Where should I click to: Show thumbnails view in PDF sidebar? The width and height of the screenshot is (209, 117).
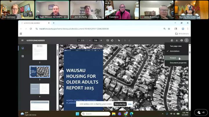(23, 48)
